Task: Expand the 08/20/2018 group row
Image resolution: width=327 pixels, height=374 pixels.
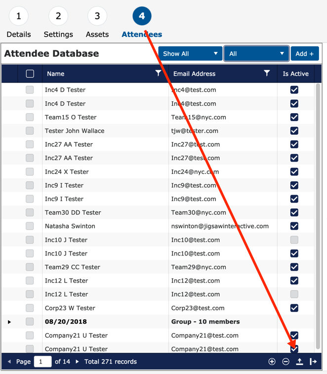Action: [9, 322]
